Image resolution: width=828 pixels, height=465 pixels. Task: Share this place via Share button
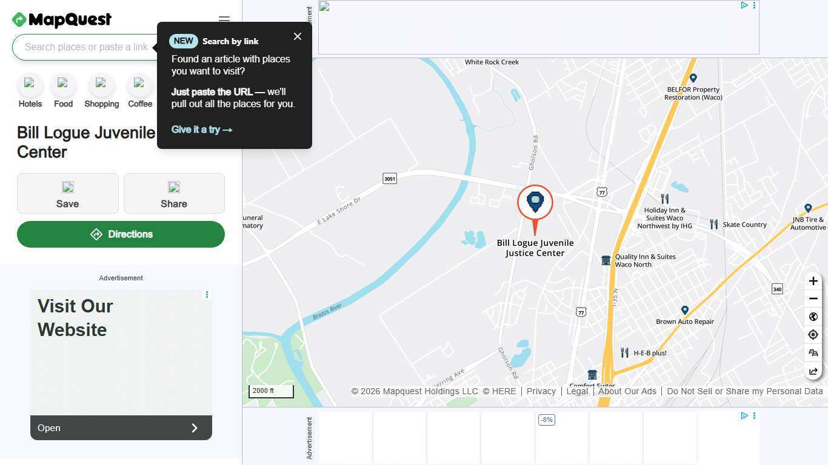pos(174,194)
